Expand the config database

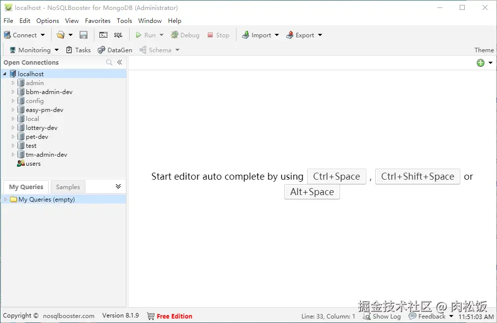[x=13, y=101]
